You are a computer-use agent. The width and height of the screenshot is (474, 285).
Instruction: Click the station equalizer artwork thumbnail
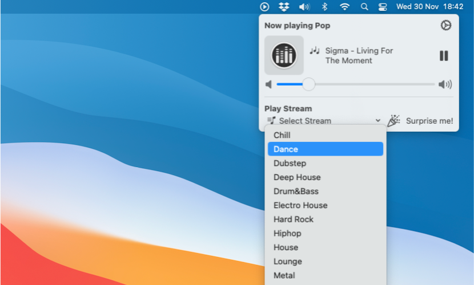tap(284, 55)
